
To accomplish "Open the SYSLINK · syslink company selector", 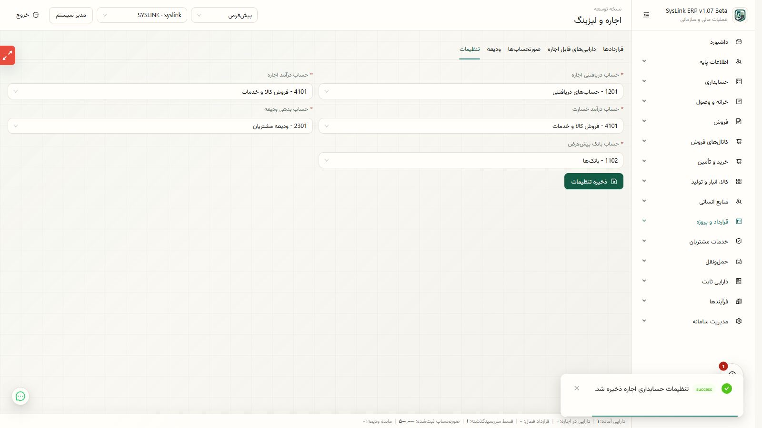I will pos(142,15).
